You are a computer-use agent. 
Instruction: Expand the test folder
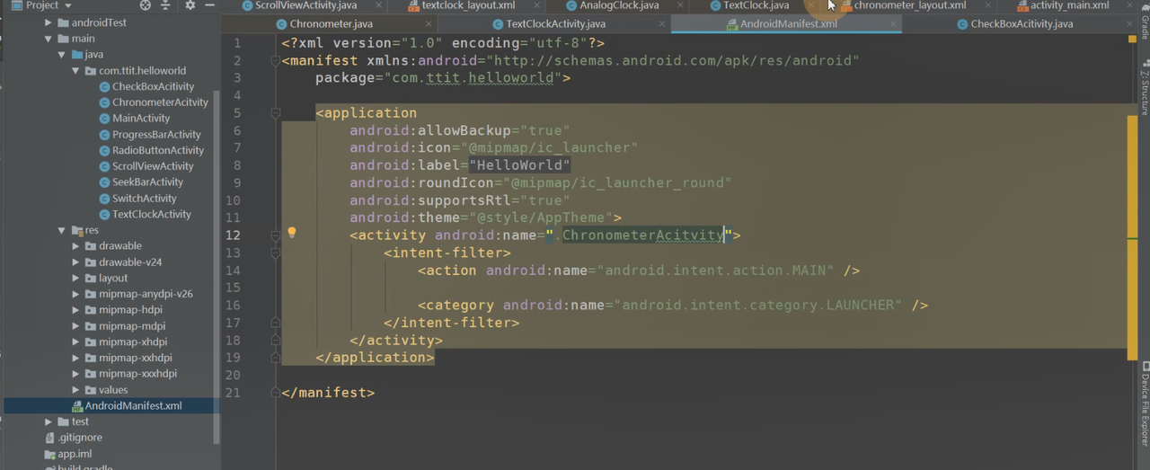tap(49, 421)
